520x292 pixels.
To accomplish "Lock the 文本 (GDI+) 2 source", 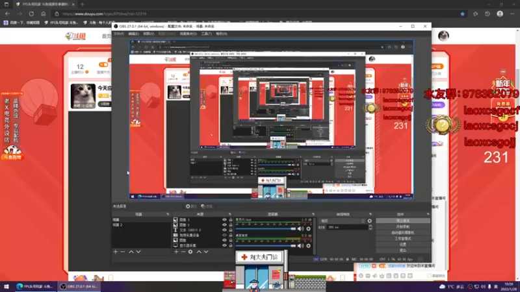I will click(231, 230).
